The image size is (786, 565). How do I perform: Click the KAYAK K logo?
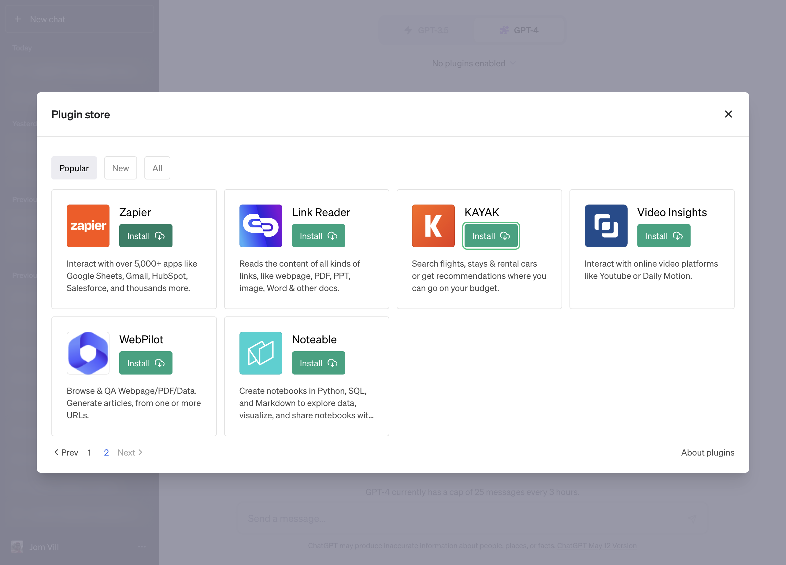tap(433, 226)
